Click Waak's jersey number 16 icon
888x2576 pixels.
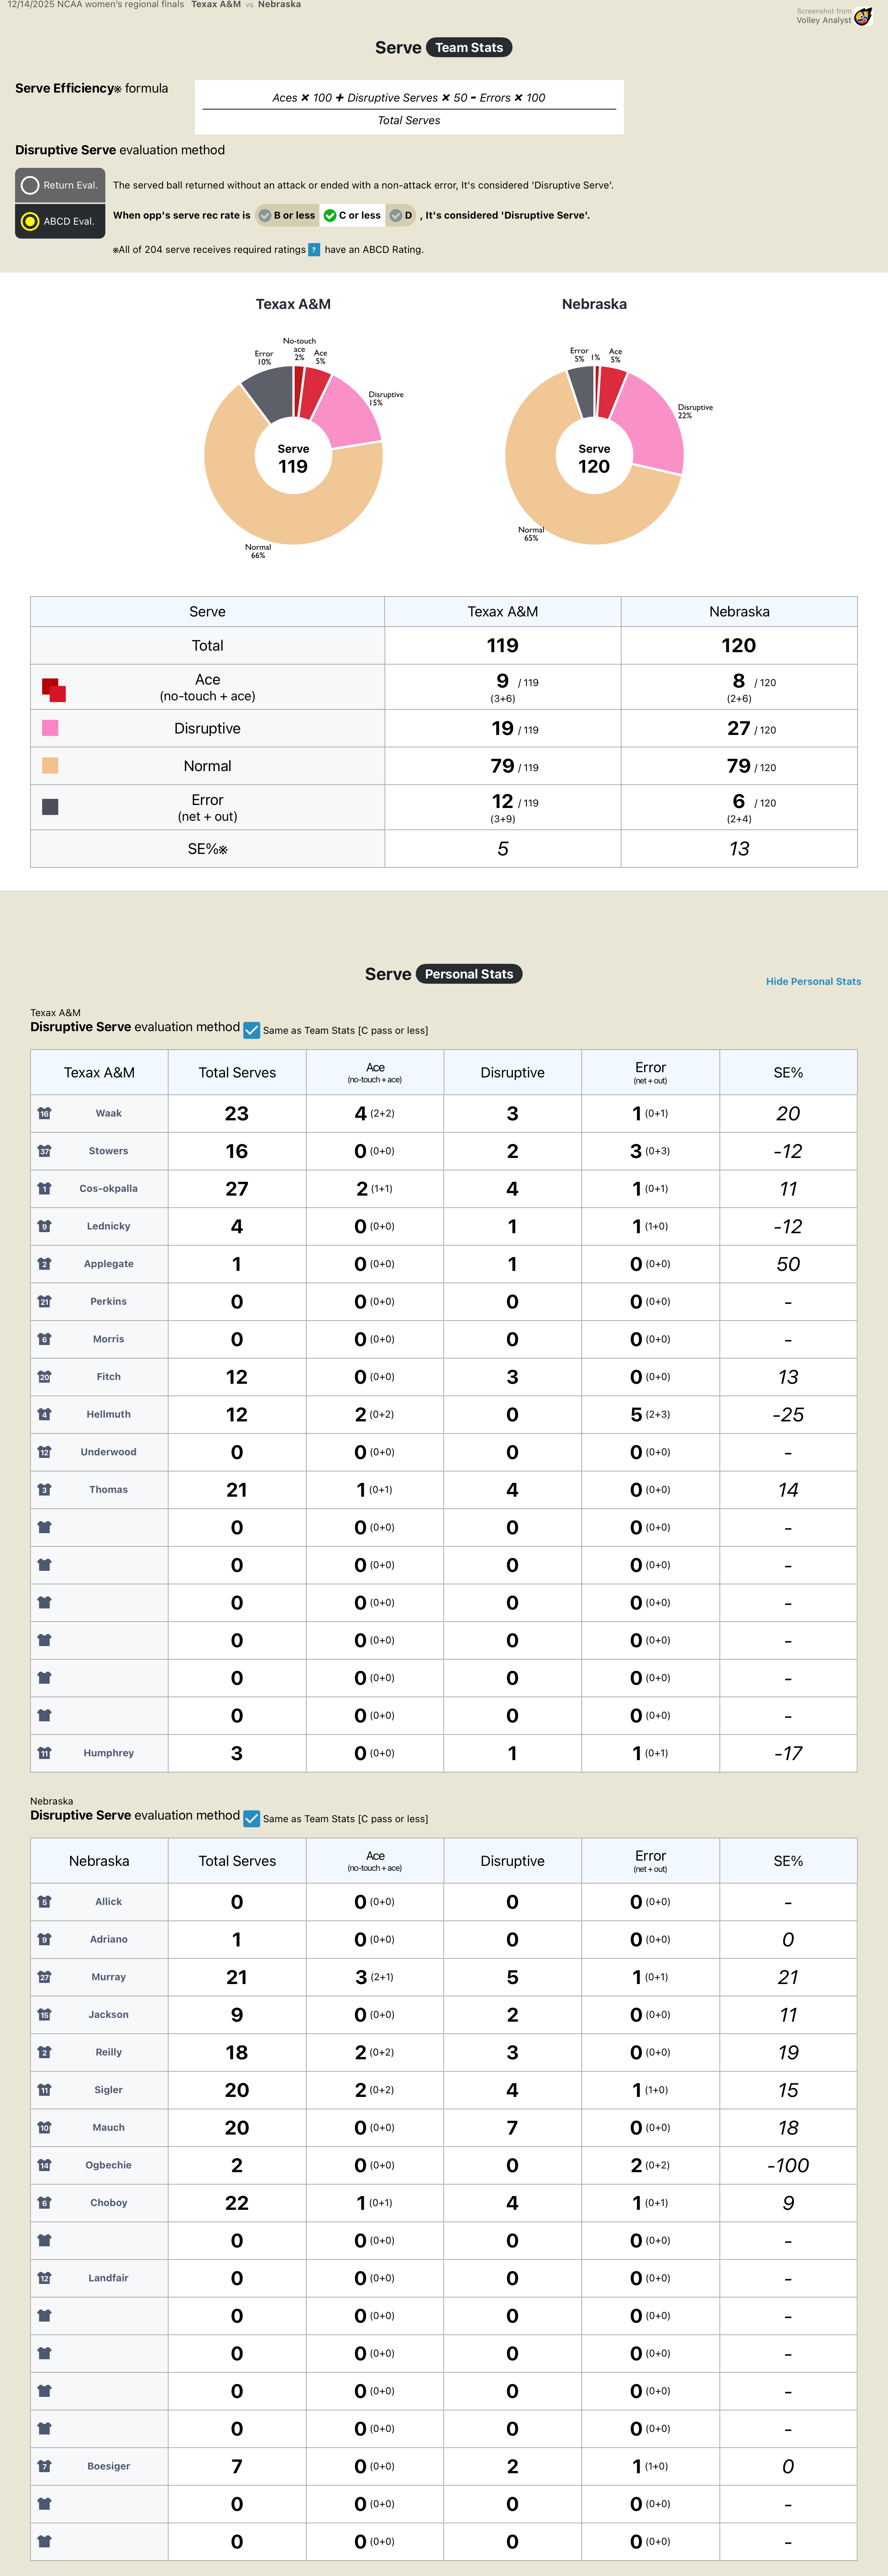[x=44, y=1113]
